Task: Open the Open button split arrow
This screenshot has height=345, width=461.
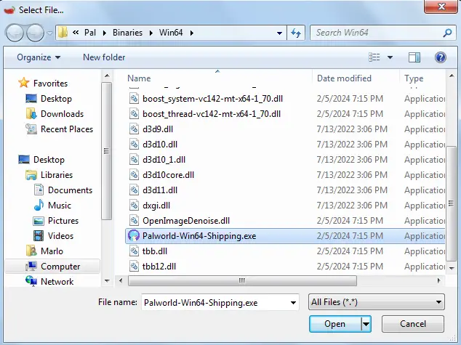Action: pyautogui.click(x=366, y=324)
